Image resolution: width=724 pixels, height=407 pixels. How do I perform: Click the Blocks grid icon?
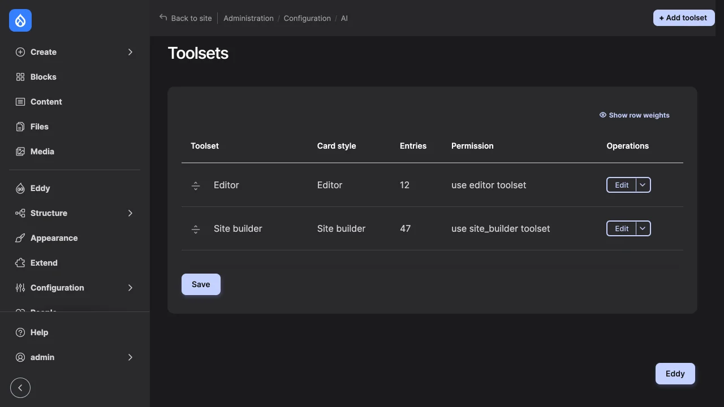pyautogui.click(x=20, y=77)
